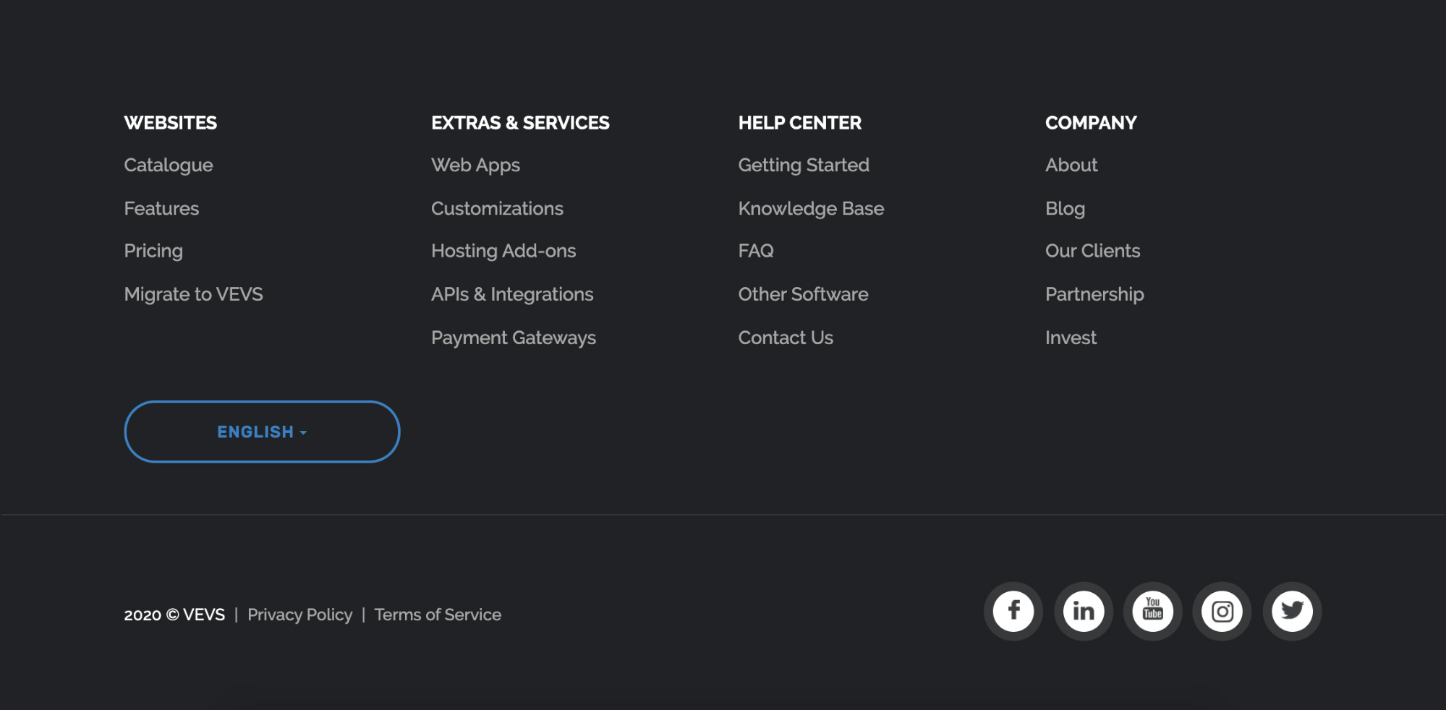Viewport: 1446px width, 710px height.
Task: Select Migrate to VEVS link
Action: click(193, 295)
